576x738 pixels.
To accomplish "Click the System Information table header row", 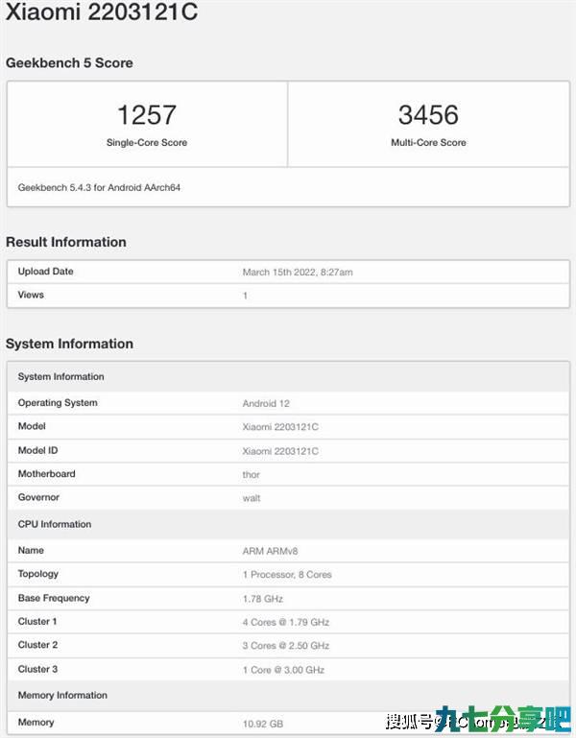I will pyautogui.click(x=288, y=376).
